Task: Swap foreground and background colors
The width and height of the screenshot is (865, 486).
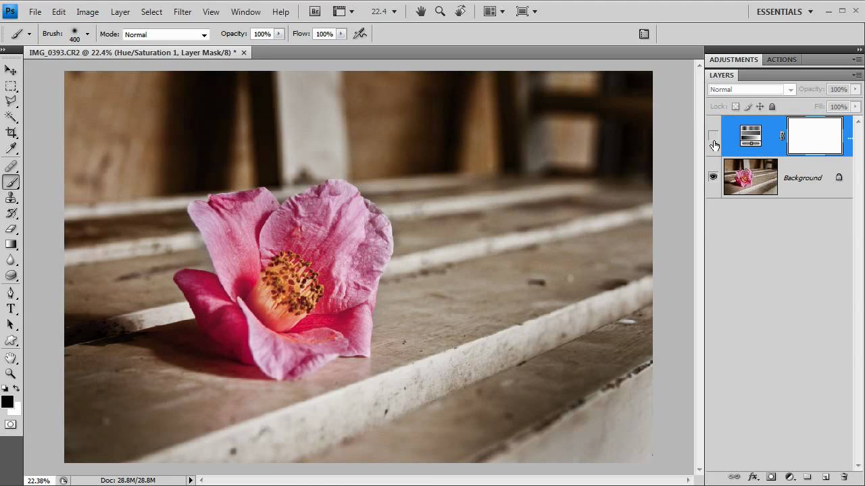Action: click(17, 389)
